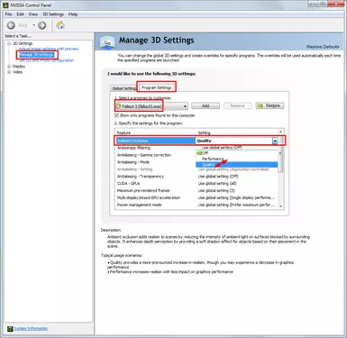Toggle Show only programs found on this computer
This screenshot has width=347, height=338.
(x=117, y=115)
